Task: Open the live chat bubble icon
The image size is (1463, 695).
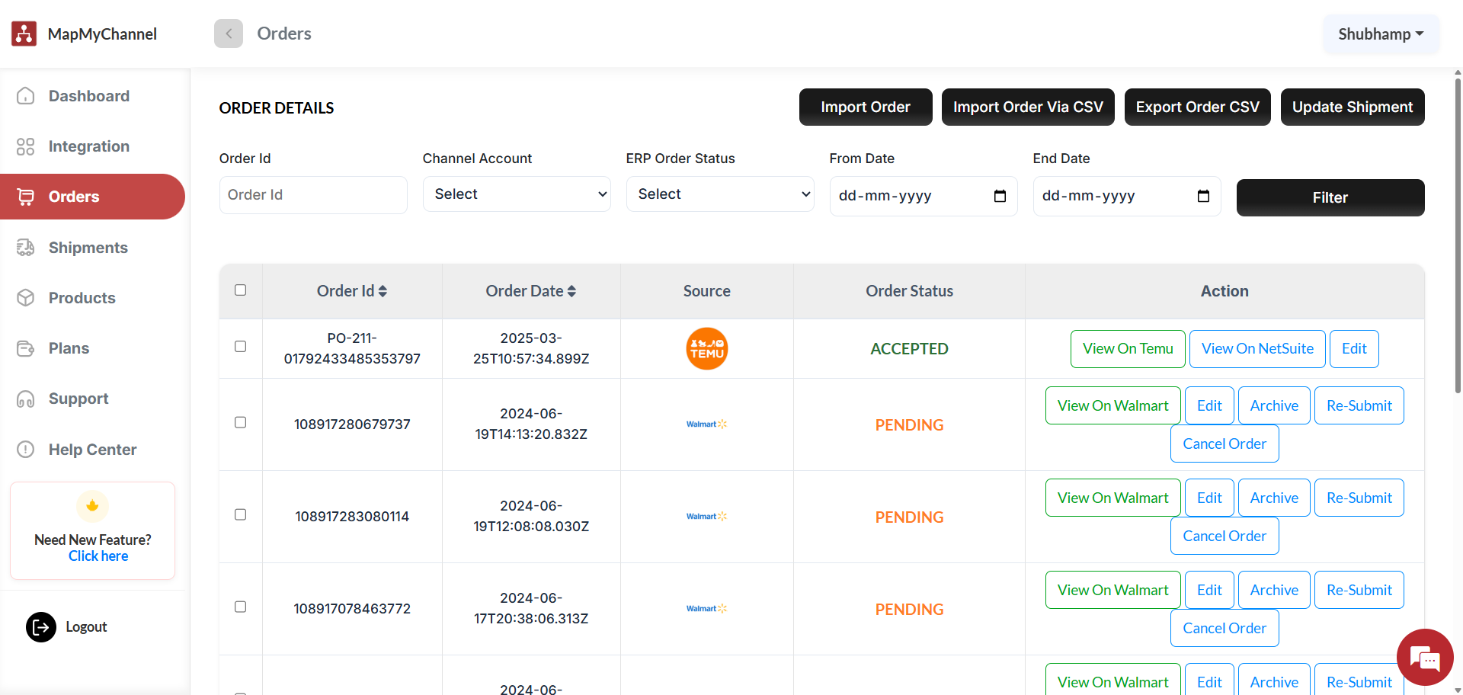Action: point(1424,657)
